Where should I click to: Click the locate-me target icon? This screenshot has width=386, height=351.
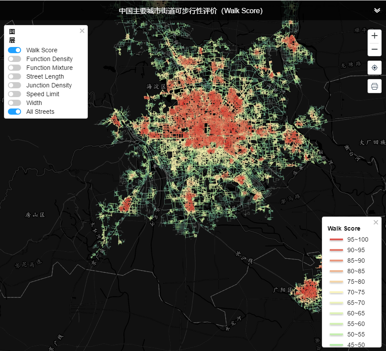point(375,68)
